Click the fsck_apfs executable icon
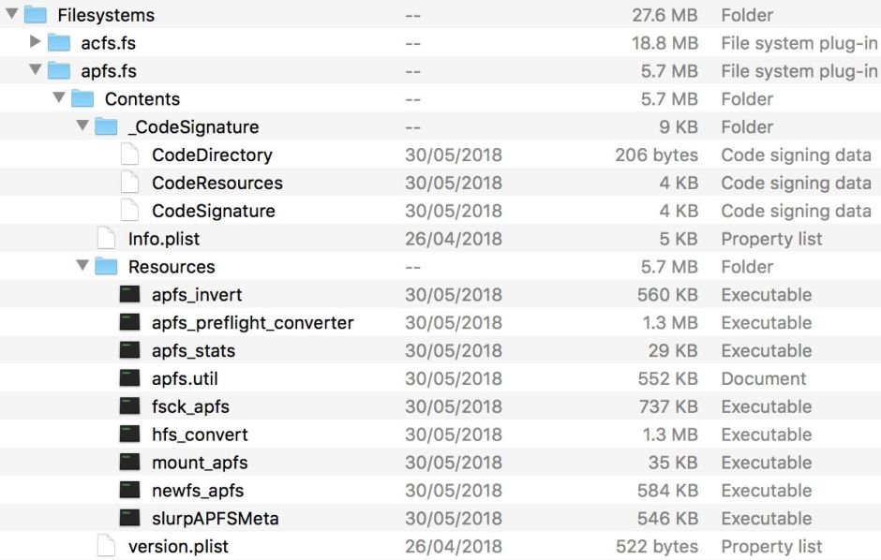881x560 pixels. coord(129,407)
